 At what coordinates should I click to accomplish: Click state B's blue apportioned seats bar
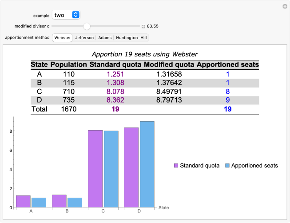(75, 203)
